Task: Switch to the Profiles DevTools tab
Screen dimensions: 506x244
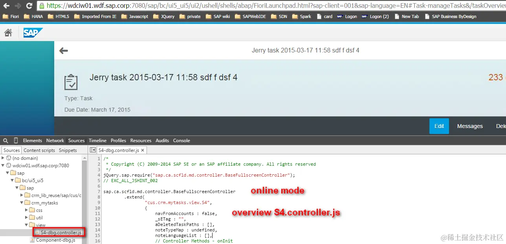Action: click(x=118, y=141)
